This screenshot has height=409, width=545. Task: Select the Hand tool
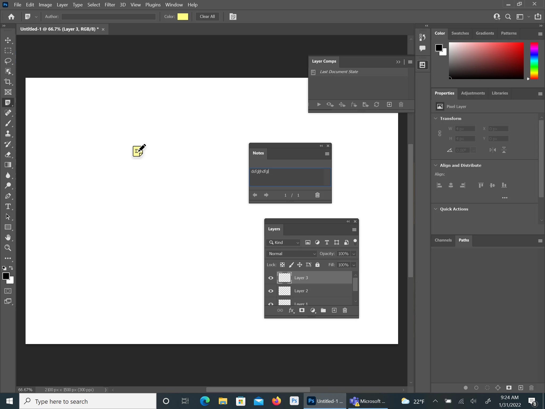8,238
